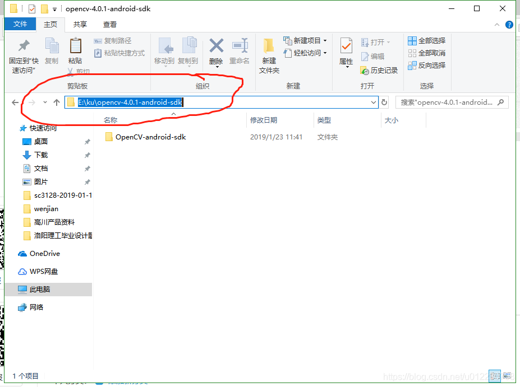Click the Forward navigation arrow

click(x=32, y=102)
